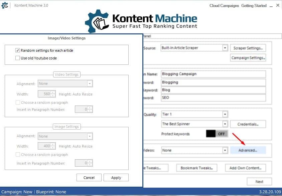Click the Video Settings group label
The height and width of the screenshot is (196, 282).
coord(66,74)
